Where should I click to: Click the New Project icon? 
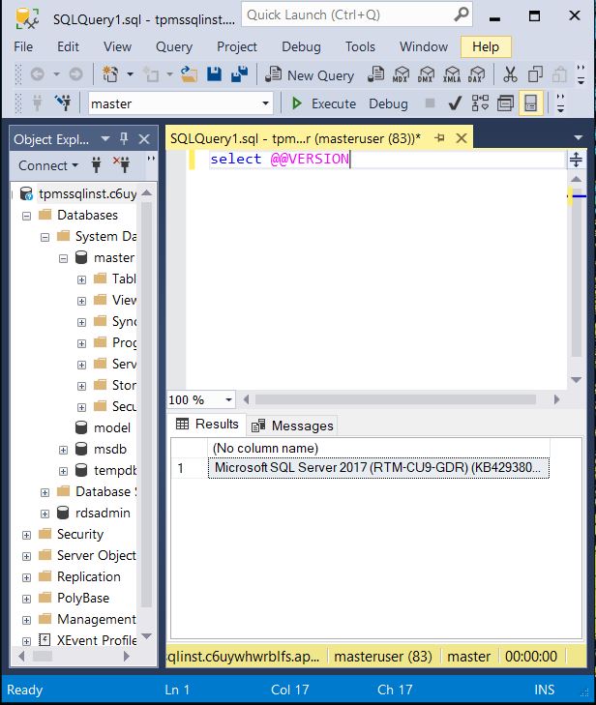(110, 74)
